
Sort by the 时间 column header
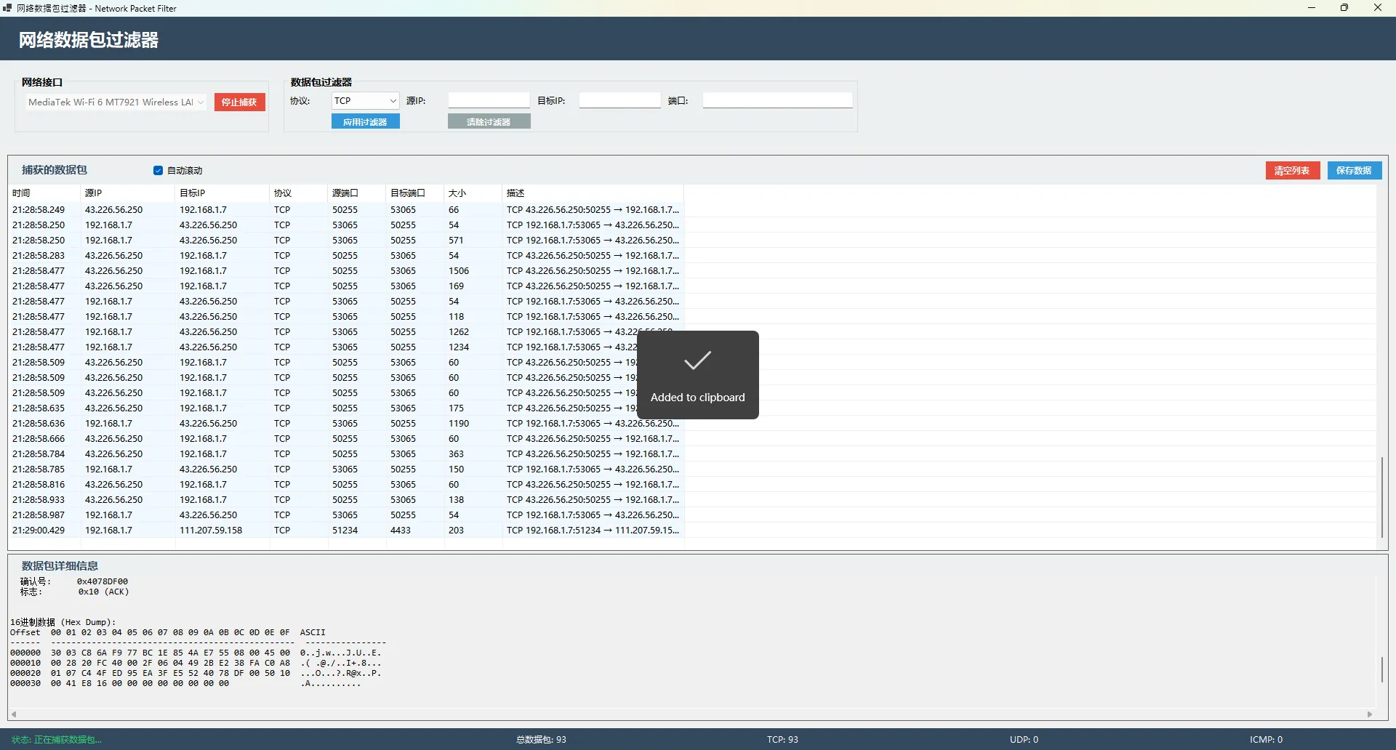pyautogui.click(x=22, y=193)
